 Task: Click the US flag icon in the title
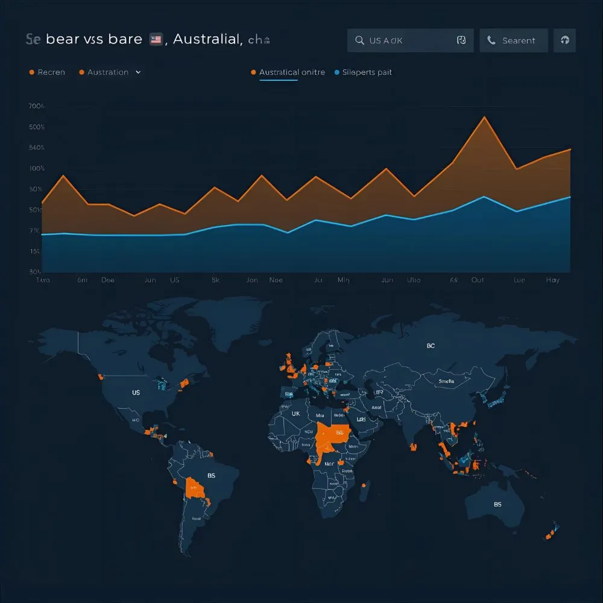point(156,40)
